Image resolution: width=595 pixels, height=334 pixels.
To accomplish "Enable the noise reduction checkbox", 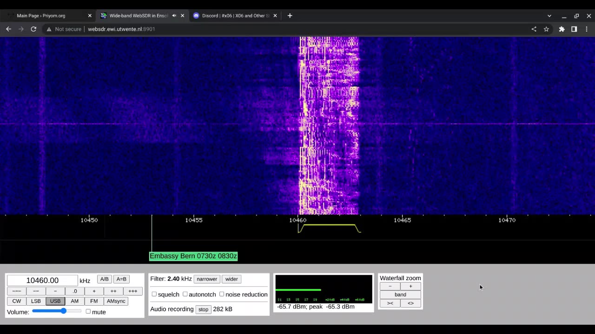I will pyautogui.click(x=222, y=294).
